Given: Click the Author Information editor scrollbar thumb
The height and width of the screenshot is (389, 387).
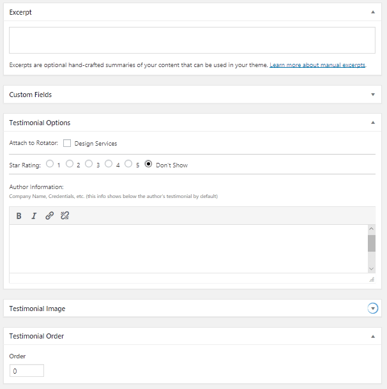Looking at the screenshot, I should tap(372, 243).
